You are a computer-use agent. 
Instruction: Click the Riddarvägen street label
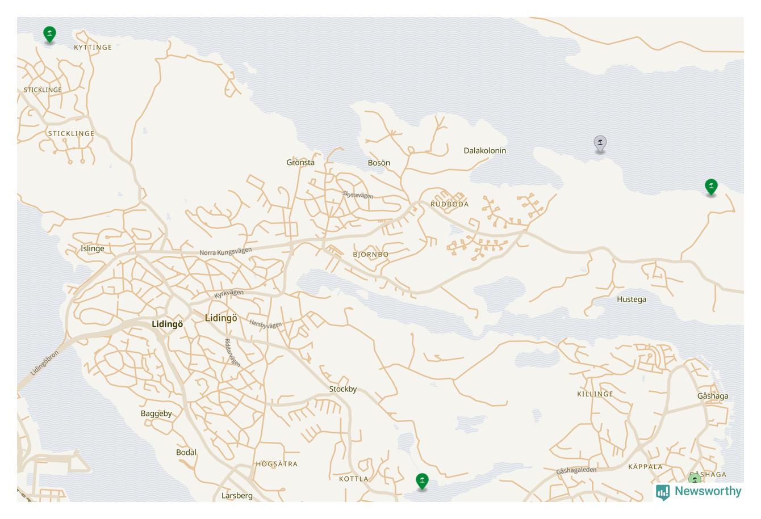click(232, 353)
